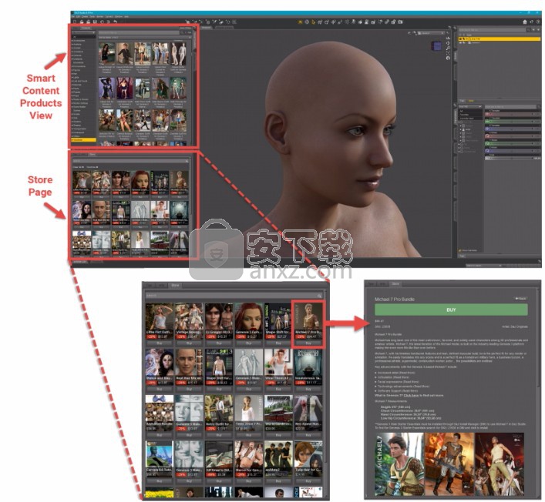Click the purple view cube in the viewport
This screenshot has width=545, height=502.
436,46
